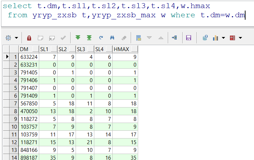Click SL3 value 11 in row 7
This screenshot has height=160, width=254.
[85, 103]
